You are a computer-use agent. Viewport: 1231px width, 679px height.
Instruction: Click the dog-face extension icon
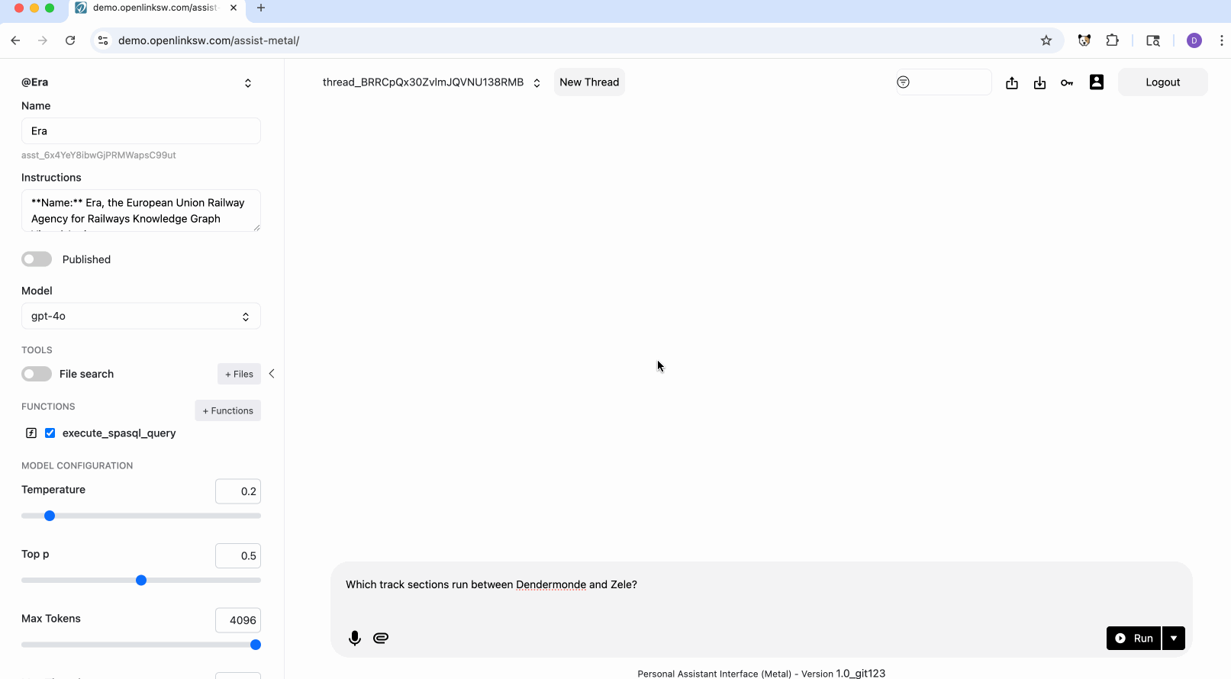(x=1084, y=40)
